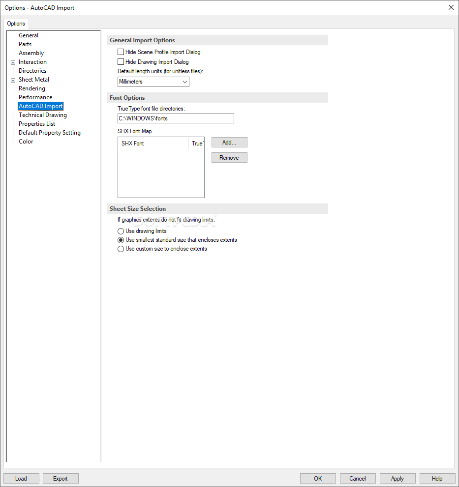The image size is (459, 487).
Task: Switch to the Options tab
Action: coord(16,24)
